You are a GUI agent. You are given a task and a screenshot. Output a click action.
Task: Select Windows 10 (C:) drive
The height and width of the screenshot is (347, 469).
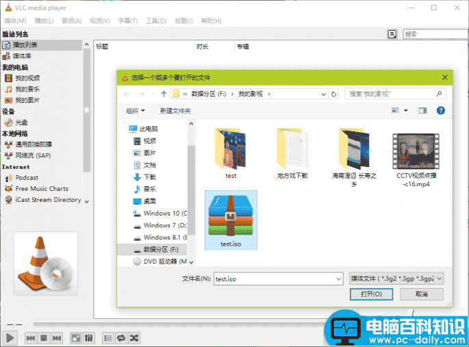tap(160, 213)
